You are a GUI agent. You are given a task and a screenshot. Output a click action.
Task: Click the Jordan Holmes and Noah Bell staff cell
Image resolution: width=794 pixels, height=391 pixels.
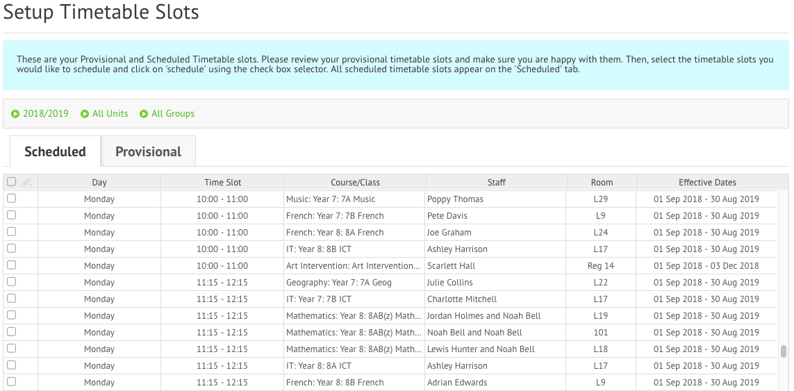point(483,316)
